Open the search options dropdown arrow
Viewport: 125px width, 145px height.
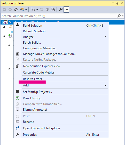pos(123,16)
